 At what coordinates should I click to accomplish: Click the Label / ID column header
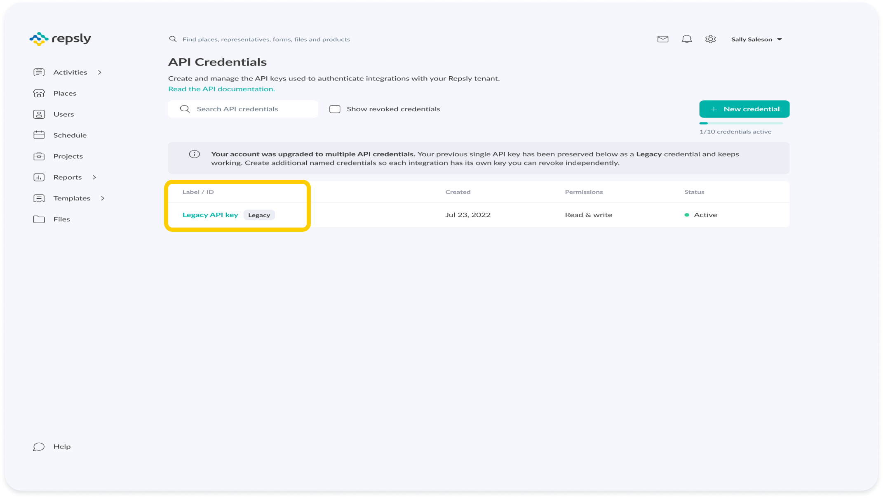tap(198, 192)
